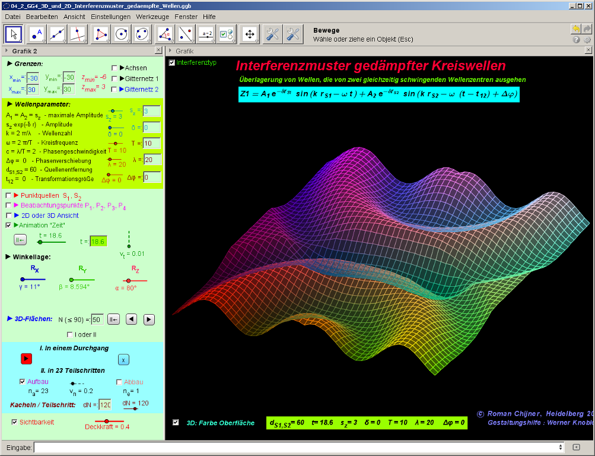
Task: Open the Eingabe input history dropdown
Action: [561, 447]
